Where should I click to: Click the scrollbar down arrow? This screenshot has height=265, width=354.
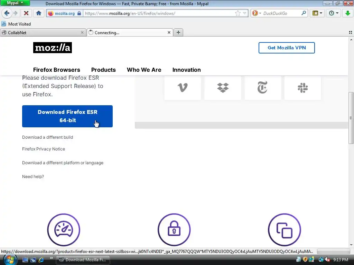tap(351, 245)
